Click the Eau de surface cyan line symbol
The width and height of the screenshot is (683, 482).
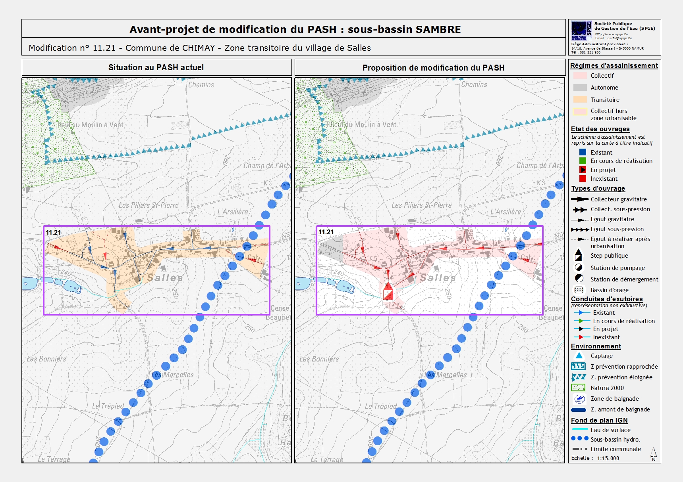580,429
